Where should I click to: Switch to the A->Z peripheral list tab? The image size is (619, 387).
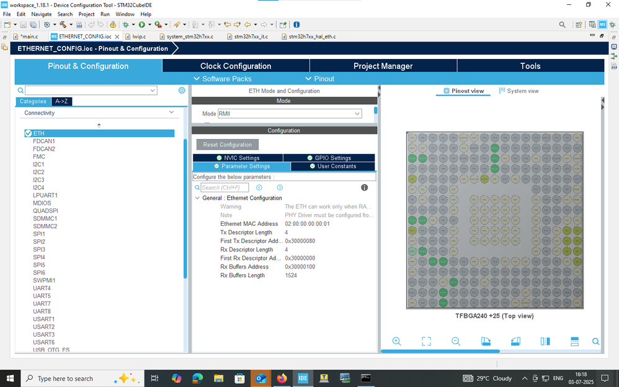pyautogui.click(x=61, y=102)
